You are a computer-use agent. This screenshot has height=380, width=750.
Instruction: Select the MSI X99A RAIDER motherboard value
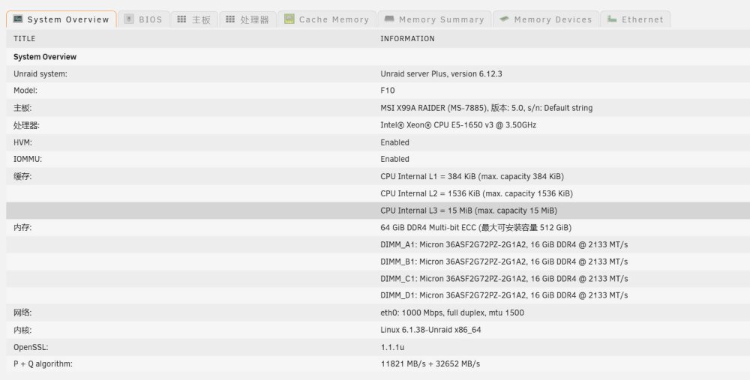487,108
